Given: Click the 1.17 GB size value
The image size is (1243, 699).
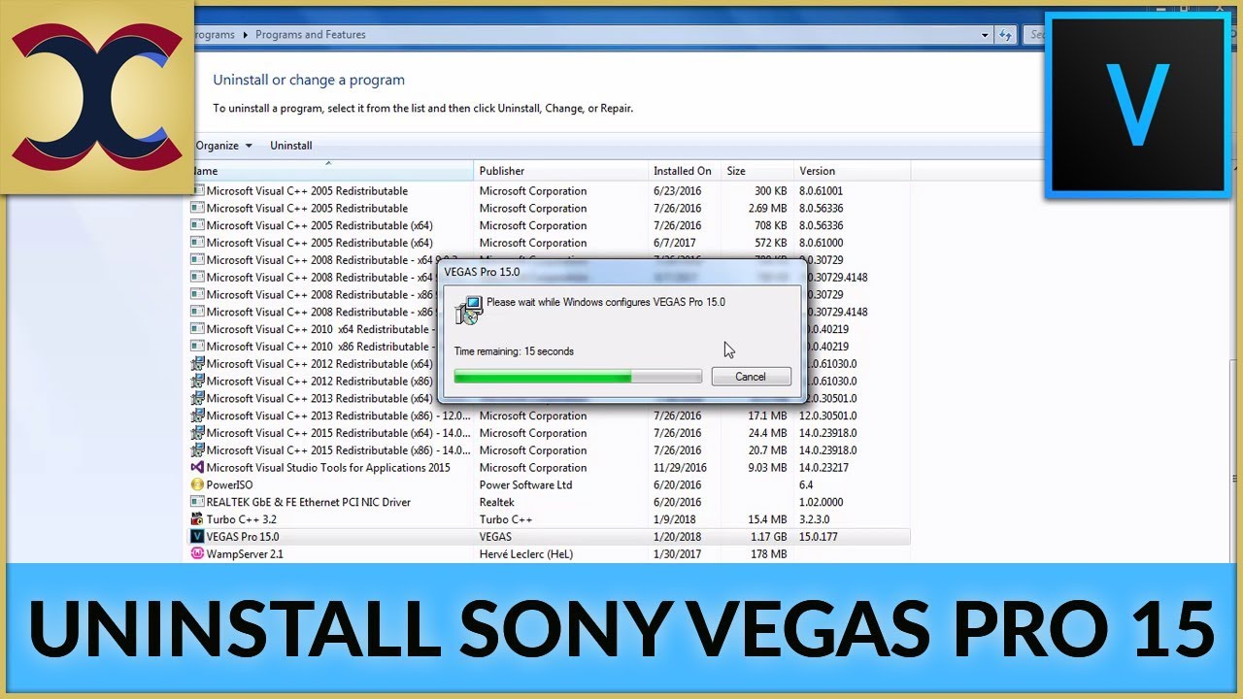Looking at the screenshot, I should pyautogui.click(x=767, y=536).
